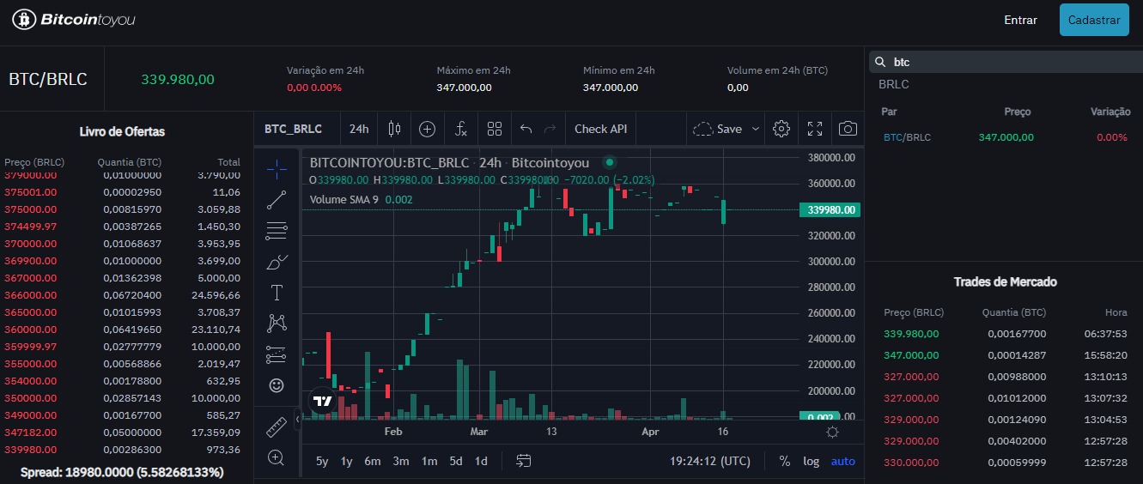Open axis settings gear at chart corner
1143x484 pixels.
[832, 433]
